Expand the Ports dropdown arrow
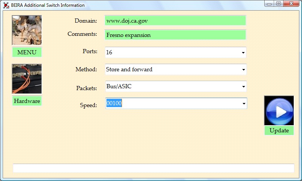This screenshot has height=181, width=302. coord(243,53)
